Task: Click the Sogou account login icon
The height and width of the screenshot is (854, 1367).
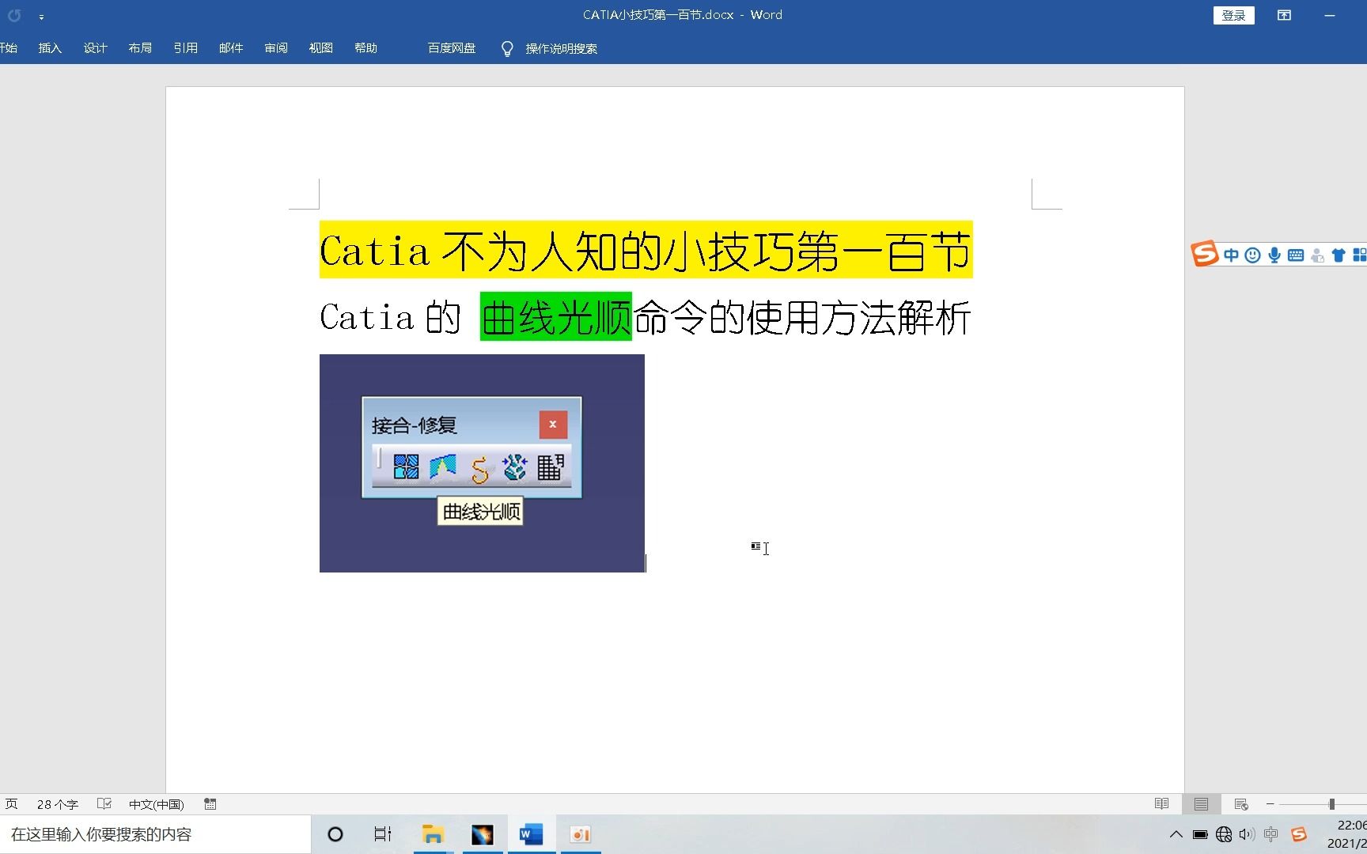Action: pos(1317,255)
